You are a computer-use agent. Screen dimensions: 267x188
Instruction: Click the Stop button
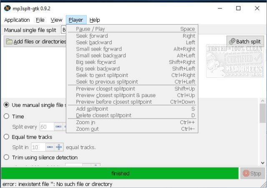(x=253, y=173)
